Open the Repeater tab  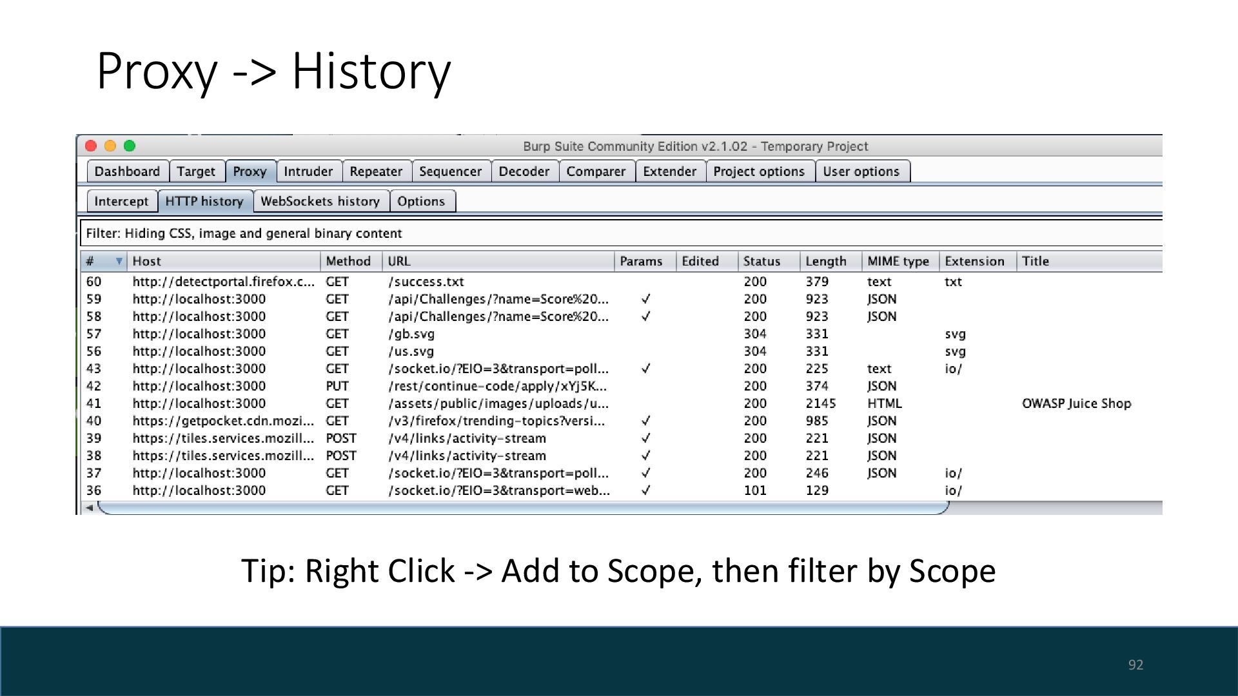pyautogui.click(x=376, y=171)
